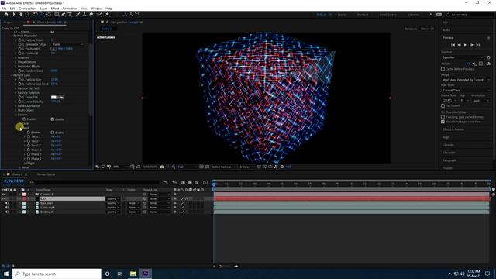The width and height of the screenshot is (496, 279).
Task: Open Task View on the taskbar
Action: 120,274
